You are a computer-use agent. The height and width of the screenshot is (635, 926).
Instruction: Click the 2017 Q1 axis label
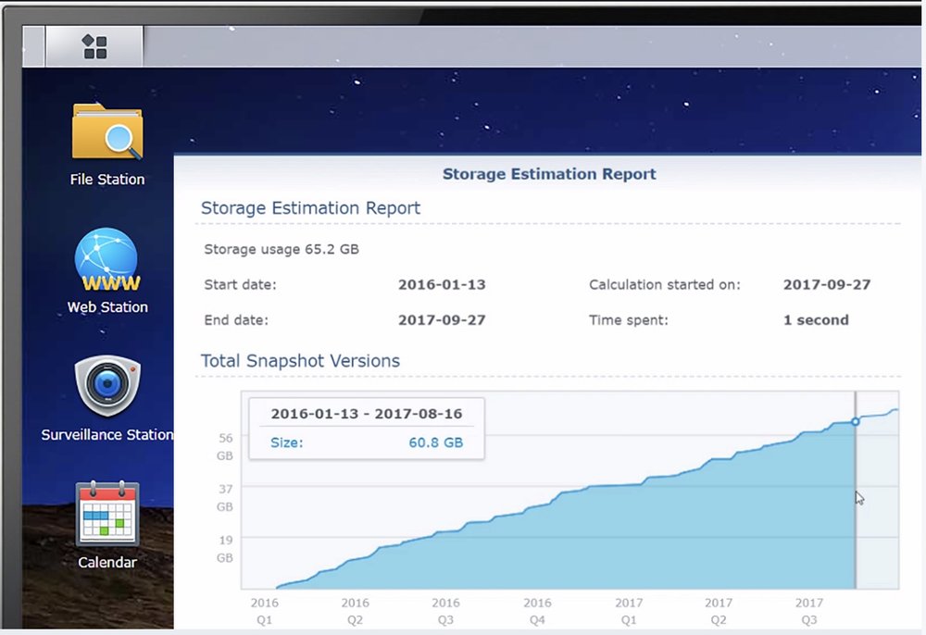point(629,611)
